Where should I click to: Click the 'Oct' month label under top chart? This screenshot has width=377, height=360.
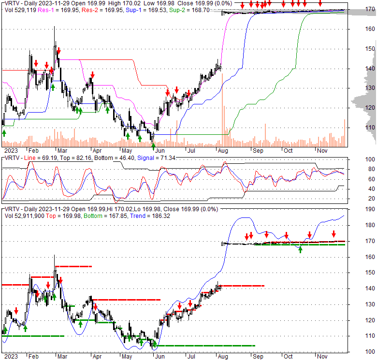(x=288, y=151)
